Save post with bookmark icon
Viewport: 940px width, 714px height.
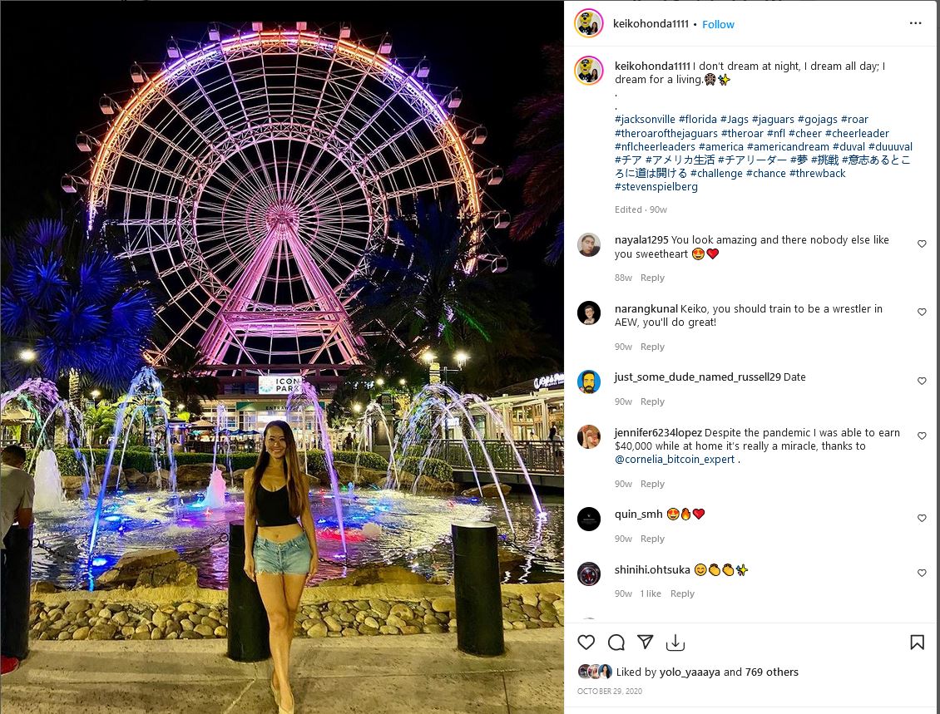[x=918, y=643]
